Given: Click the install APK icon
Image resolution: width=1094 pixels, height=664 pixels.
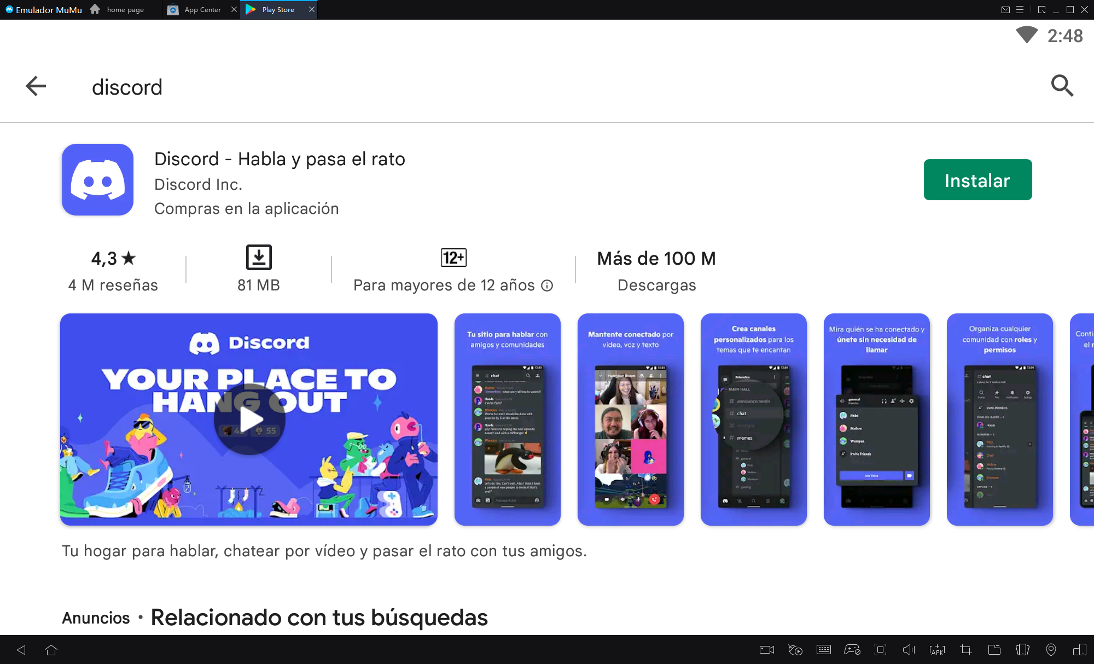Looking at the screenshot, I should point(937,650).
